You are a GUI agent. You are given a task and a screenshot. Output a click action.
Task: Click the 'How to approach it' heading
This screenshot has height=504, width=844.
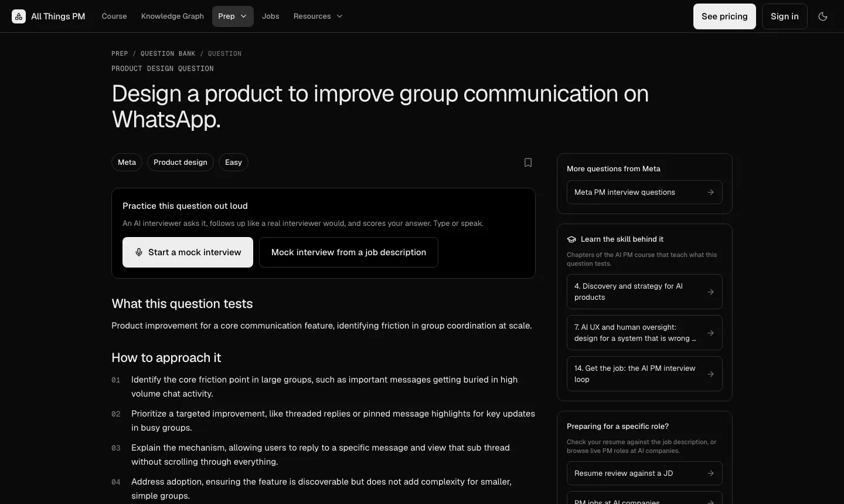pyautogui.click(x=166, y=358)
